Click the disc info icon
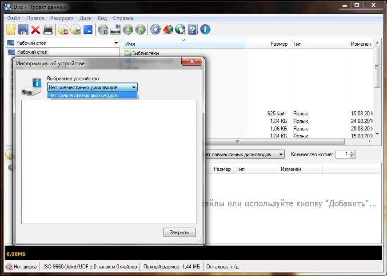Image resolution: width=387 pixels, height=276 pixels. 103,30
